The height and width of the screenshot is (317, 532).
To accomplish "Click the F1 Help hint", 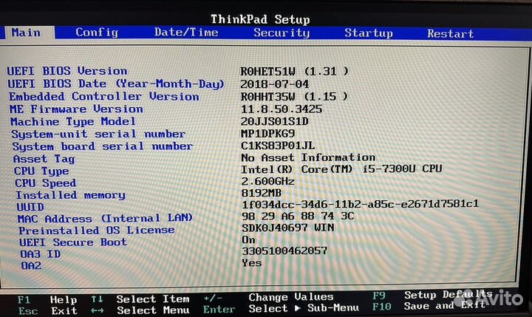I will (x=47, y=300).
